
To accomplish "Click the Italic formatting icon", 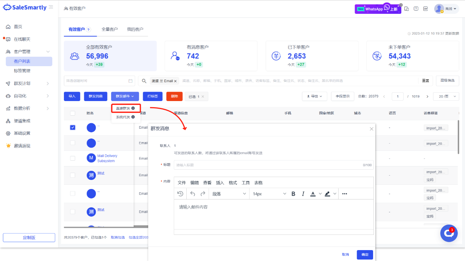I will point(303,194).
